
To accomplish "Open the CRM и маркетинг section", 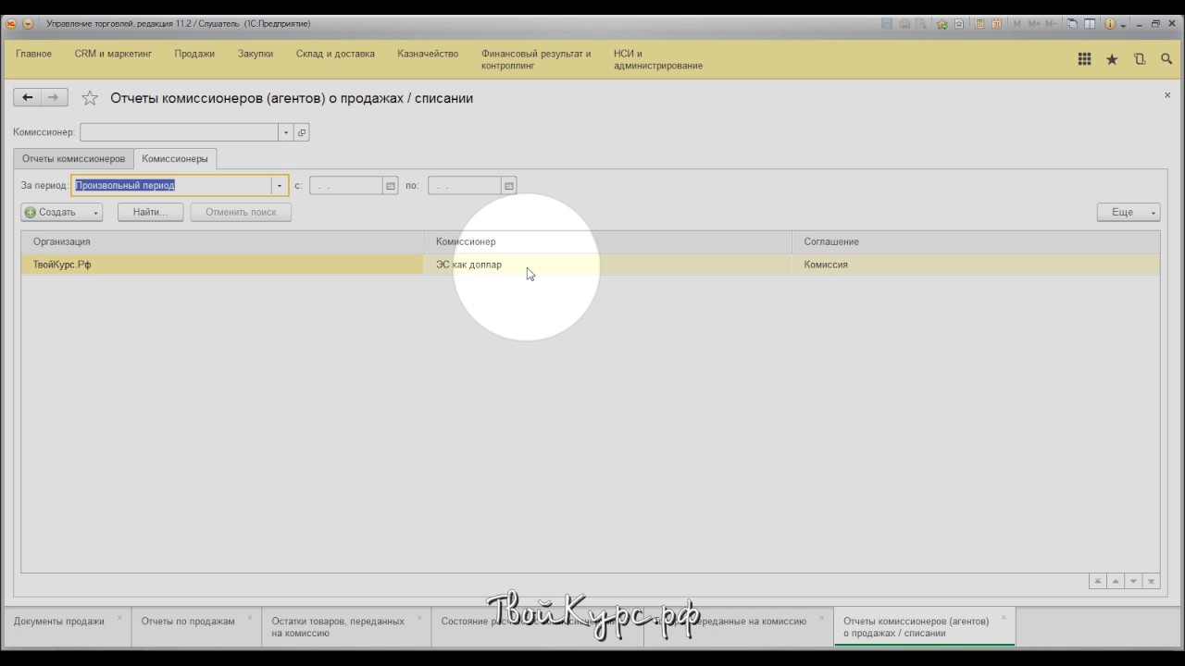I will pos(113,54).
